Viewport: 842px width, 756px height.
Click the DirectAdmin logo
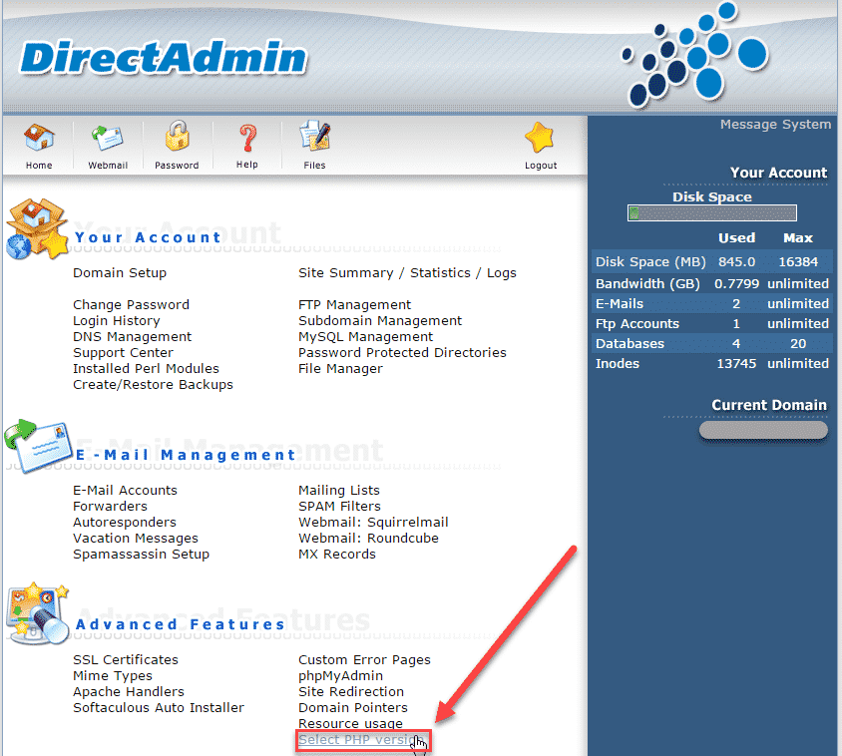click(x=164, y=58)
